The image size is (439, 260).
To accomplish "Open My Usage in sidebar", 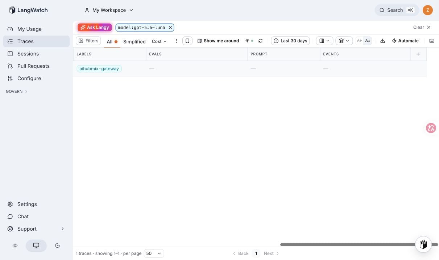I will tap(36, 29).
